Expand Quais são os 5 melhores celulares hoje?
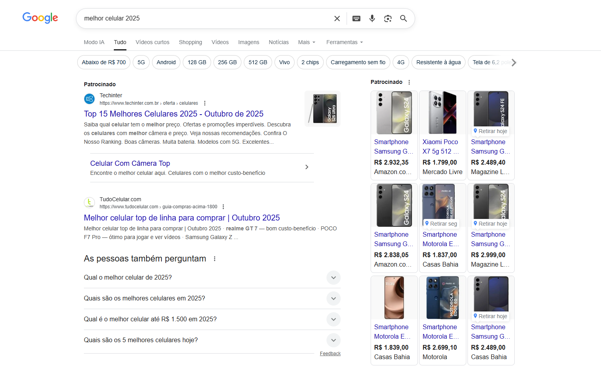Image resolution: width=601 pixels, height=367 pixels. [x=333, y=340]
